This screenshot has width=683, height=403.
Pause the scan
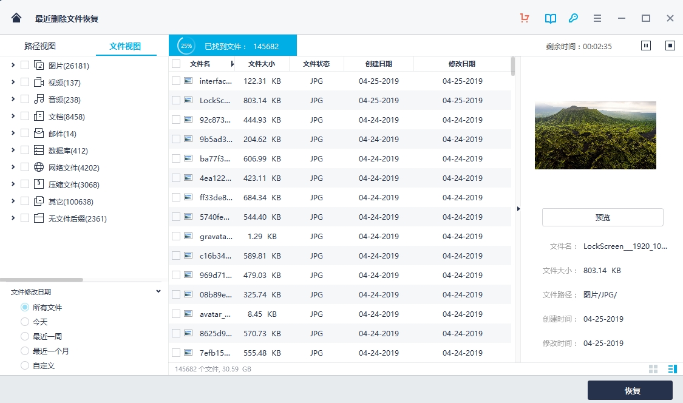click(646, 46)
